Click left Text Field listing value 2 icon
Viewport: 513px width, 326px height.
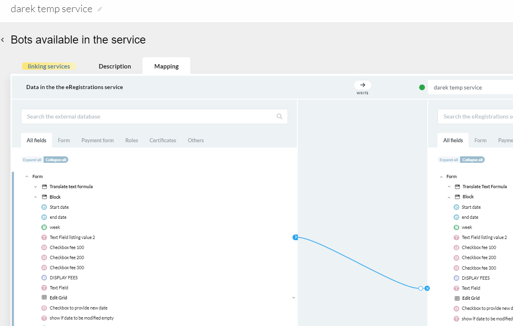coord(44,237)
